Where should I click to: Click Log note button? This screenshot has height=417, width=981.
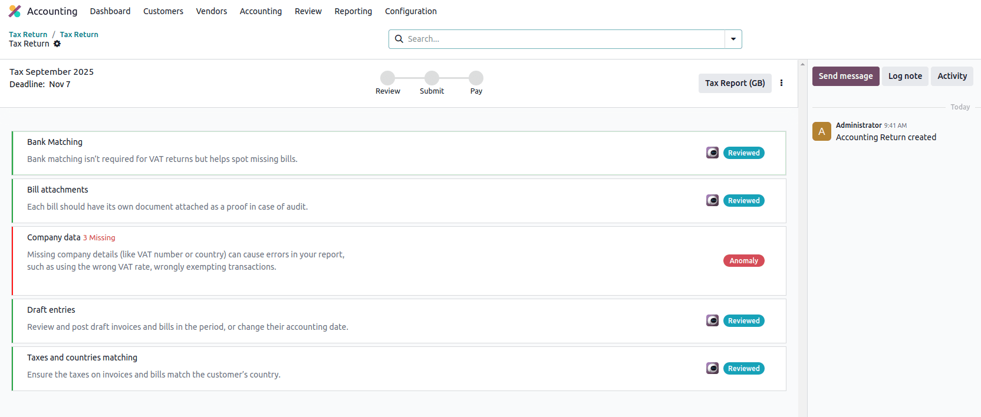pyautogui.click(x=905, y=76)
